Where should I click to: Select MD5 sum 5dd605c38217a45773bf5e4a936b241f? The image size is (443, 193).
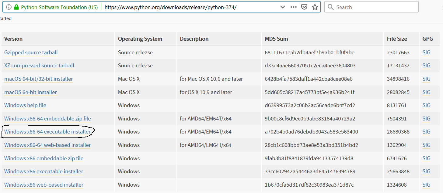309,92
